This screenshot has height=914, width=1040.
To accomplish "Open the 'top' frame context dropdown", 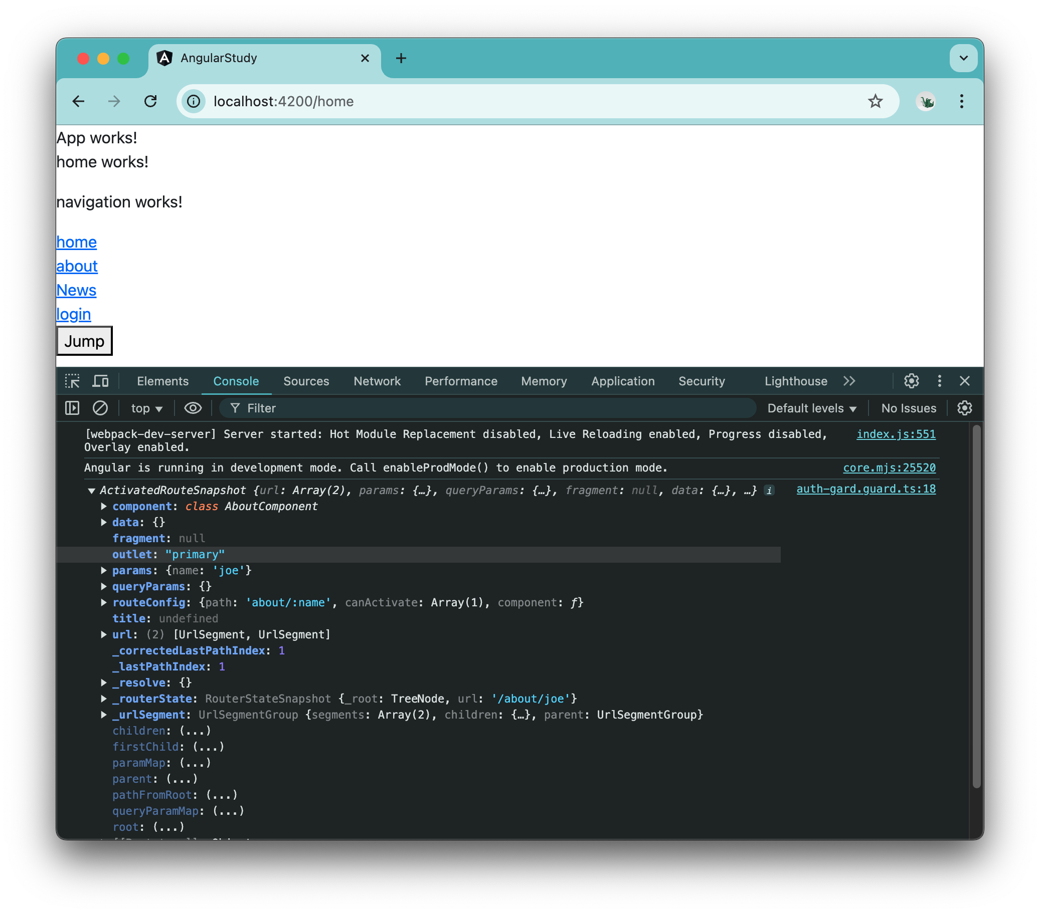I will [x=146, y=408].
